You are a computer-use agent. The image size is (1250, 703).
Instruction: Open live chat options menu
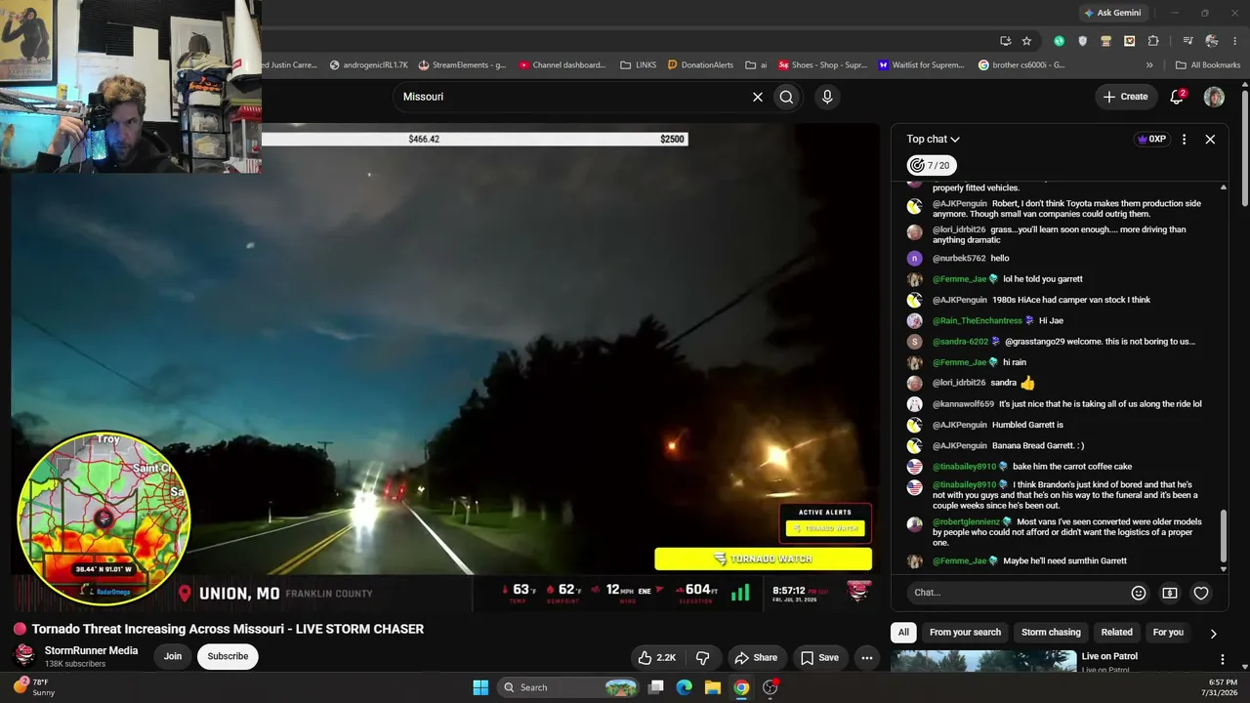[1184, 139]
